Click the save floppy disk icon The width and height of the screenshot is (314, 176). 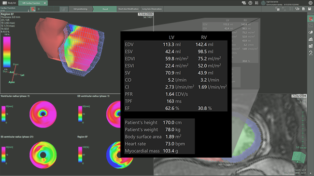pos(310,9)
